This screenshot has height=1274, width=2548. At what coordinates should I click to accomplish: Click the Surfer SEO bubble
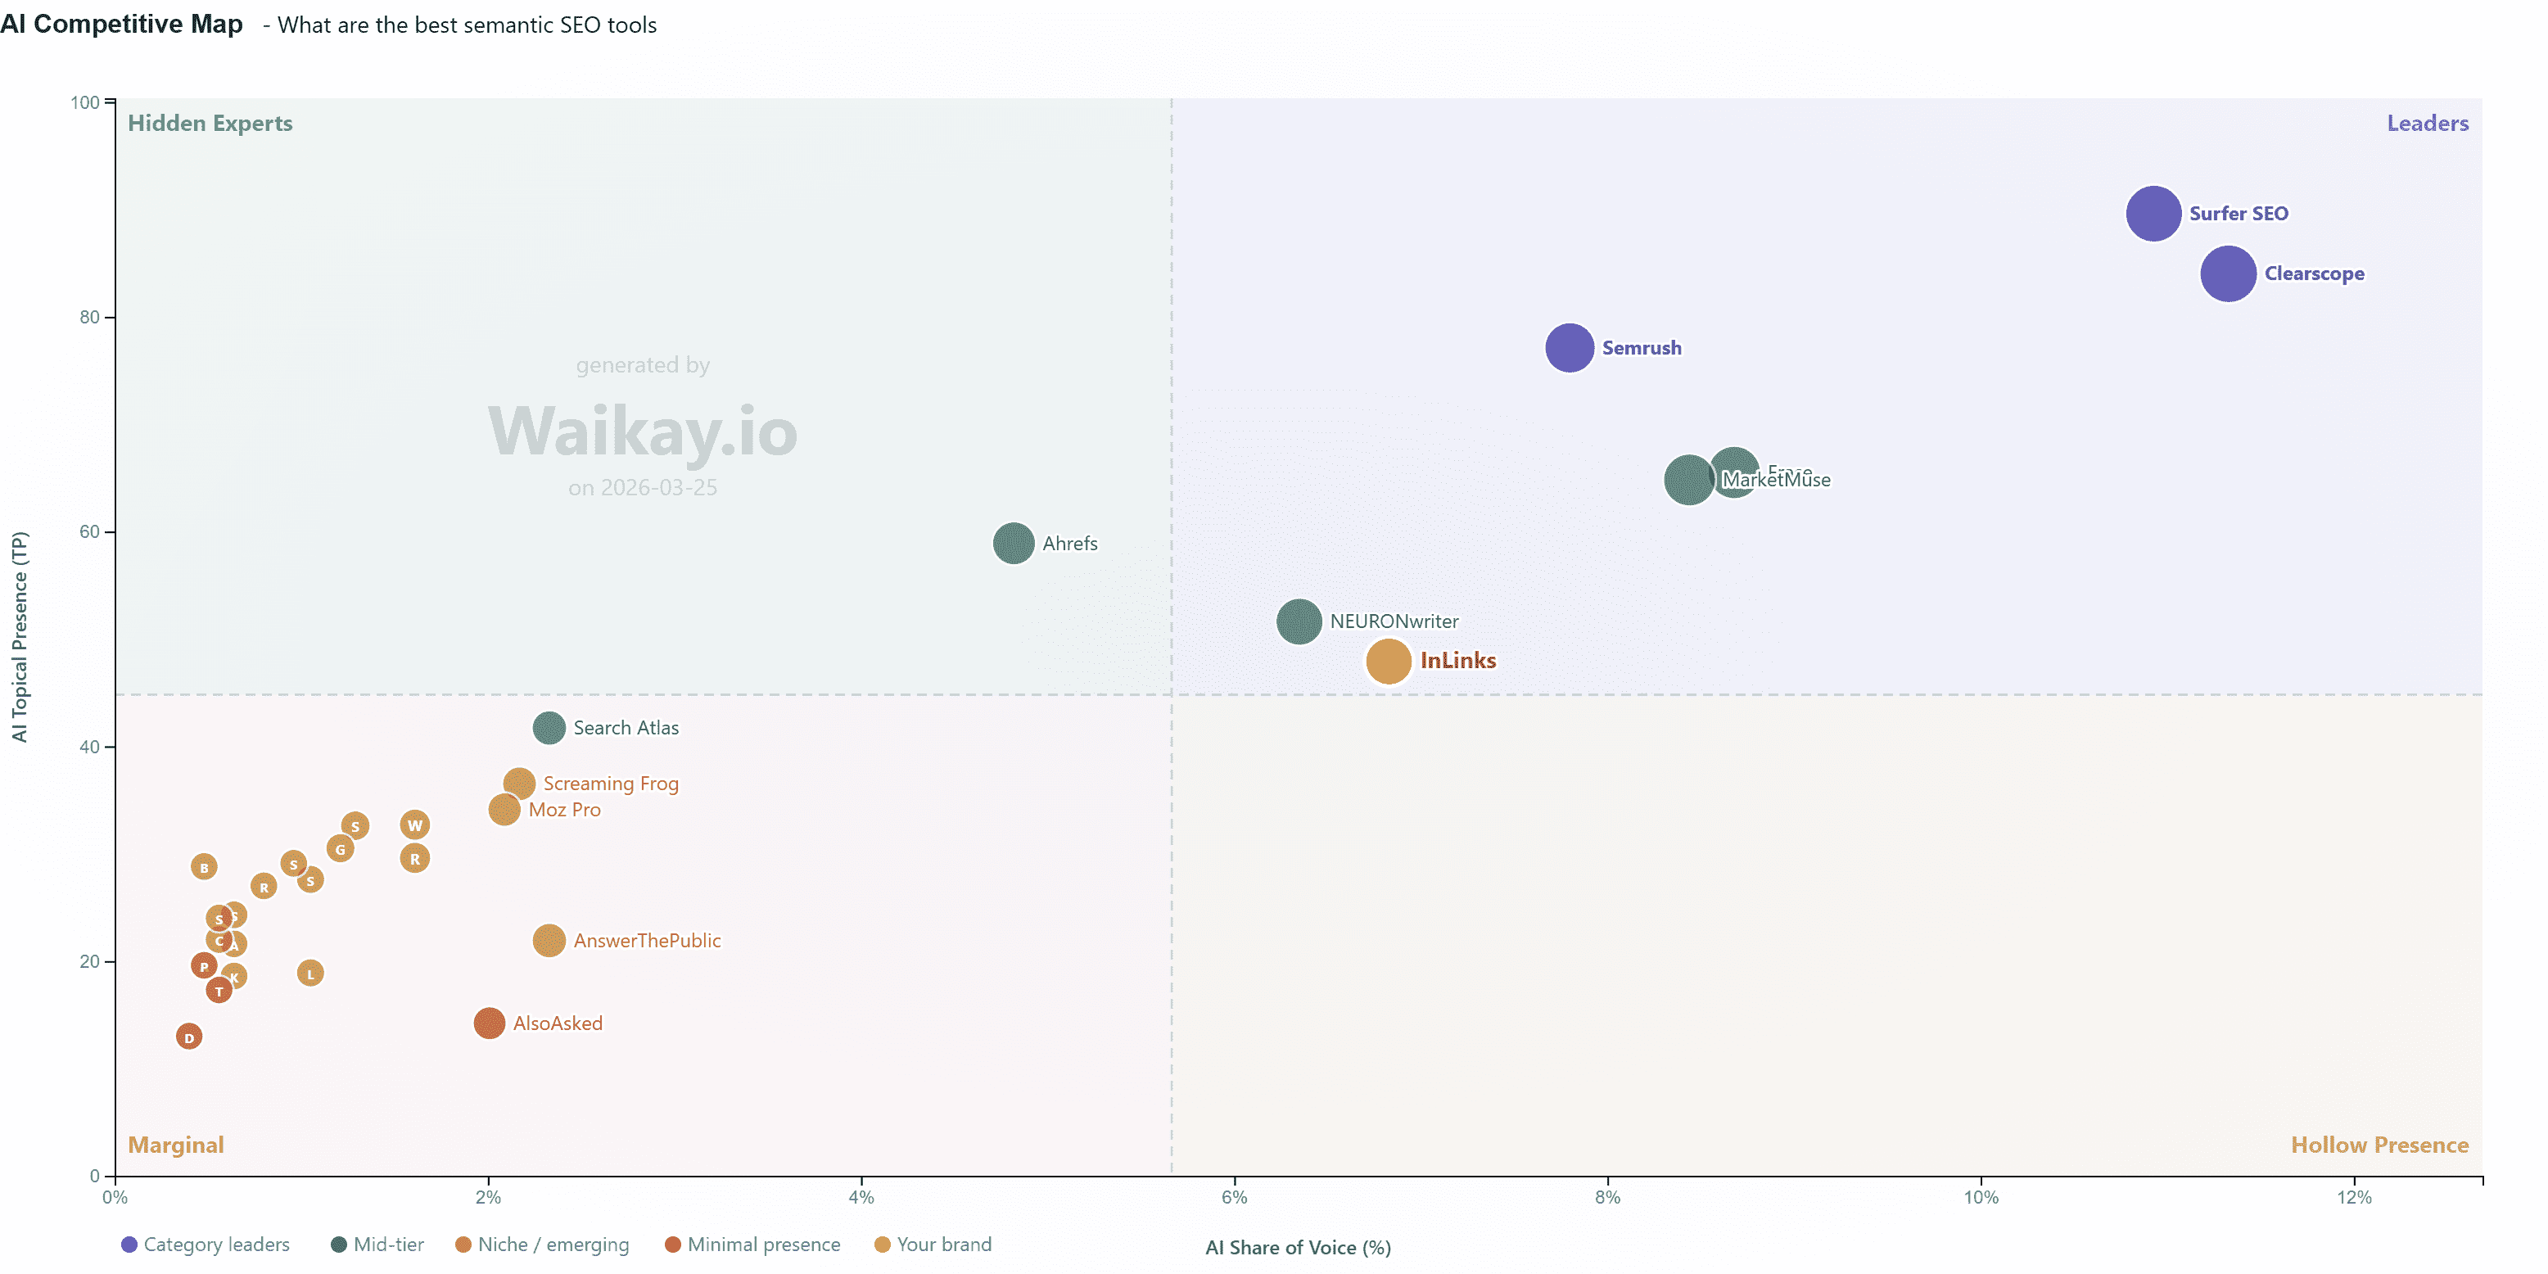click(x=2153, y=213)
